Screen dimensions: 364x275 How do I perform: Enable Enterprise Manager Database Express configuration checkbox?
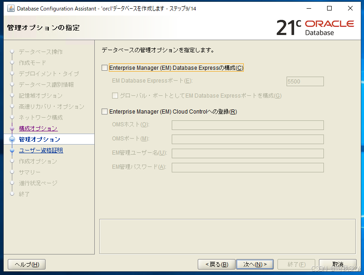point(104,67)
